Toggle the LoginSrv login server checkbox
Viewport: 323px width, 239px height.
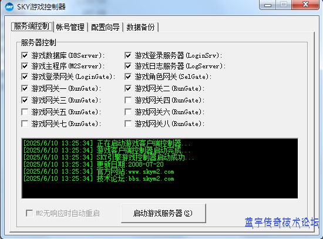click(x=128, y=55)
